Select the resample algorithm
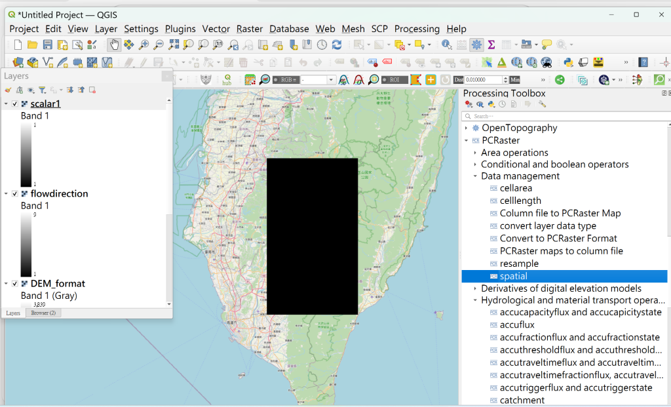This screenshot has width=671, height=407. point(519,263)
